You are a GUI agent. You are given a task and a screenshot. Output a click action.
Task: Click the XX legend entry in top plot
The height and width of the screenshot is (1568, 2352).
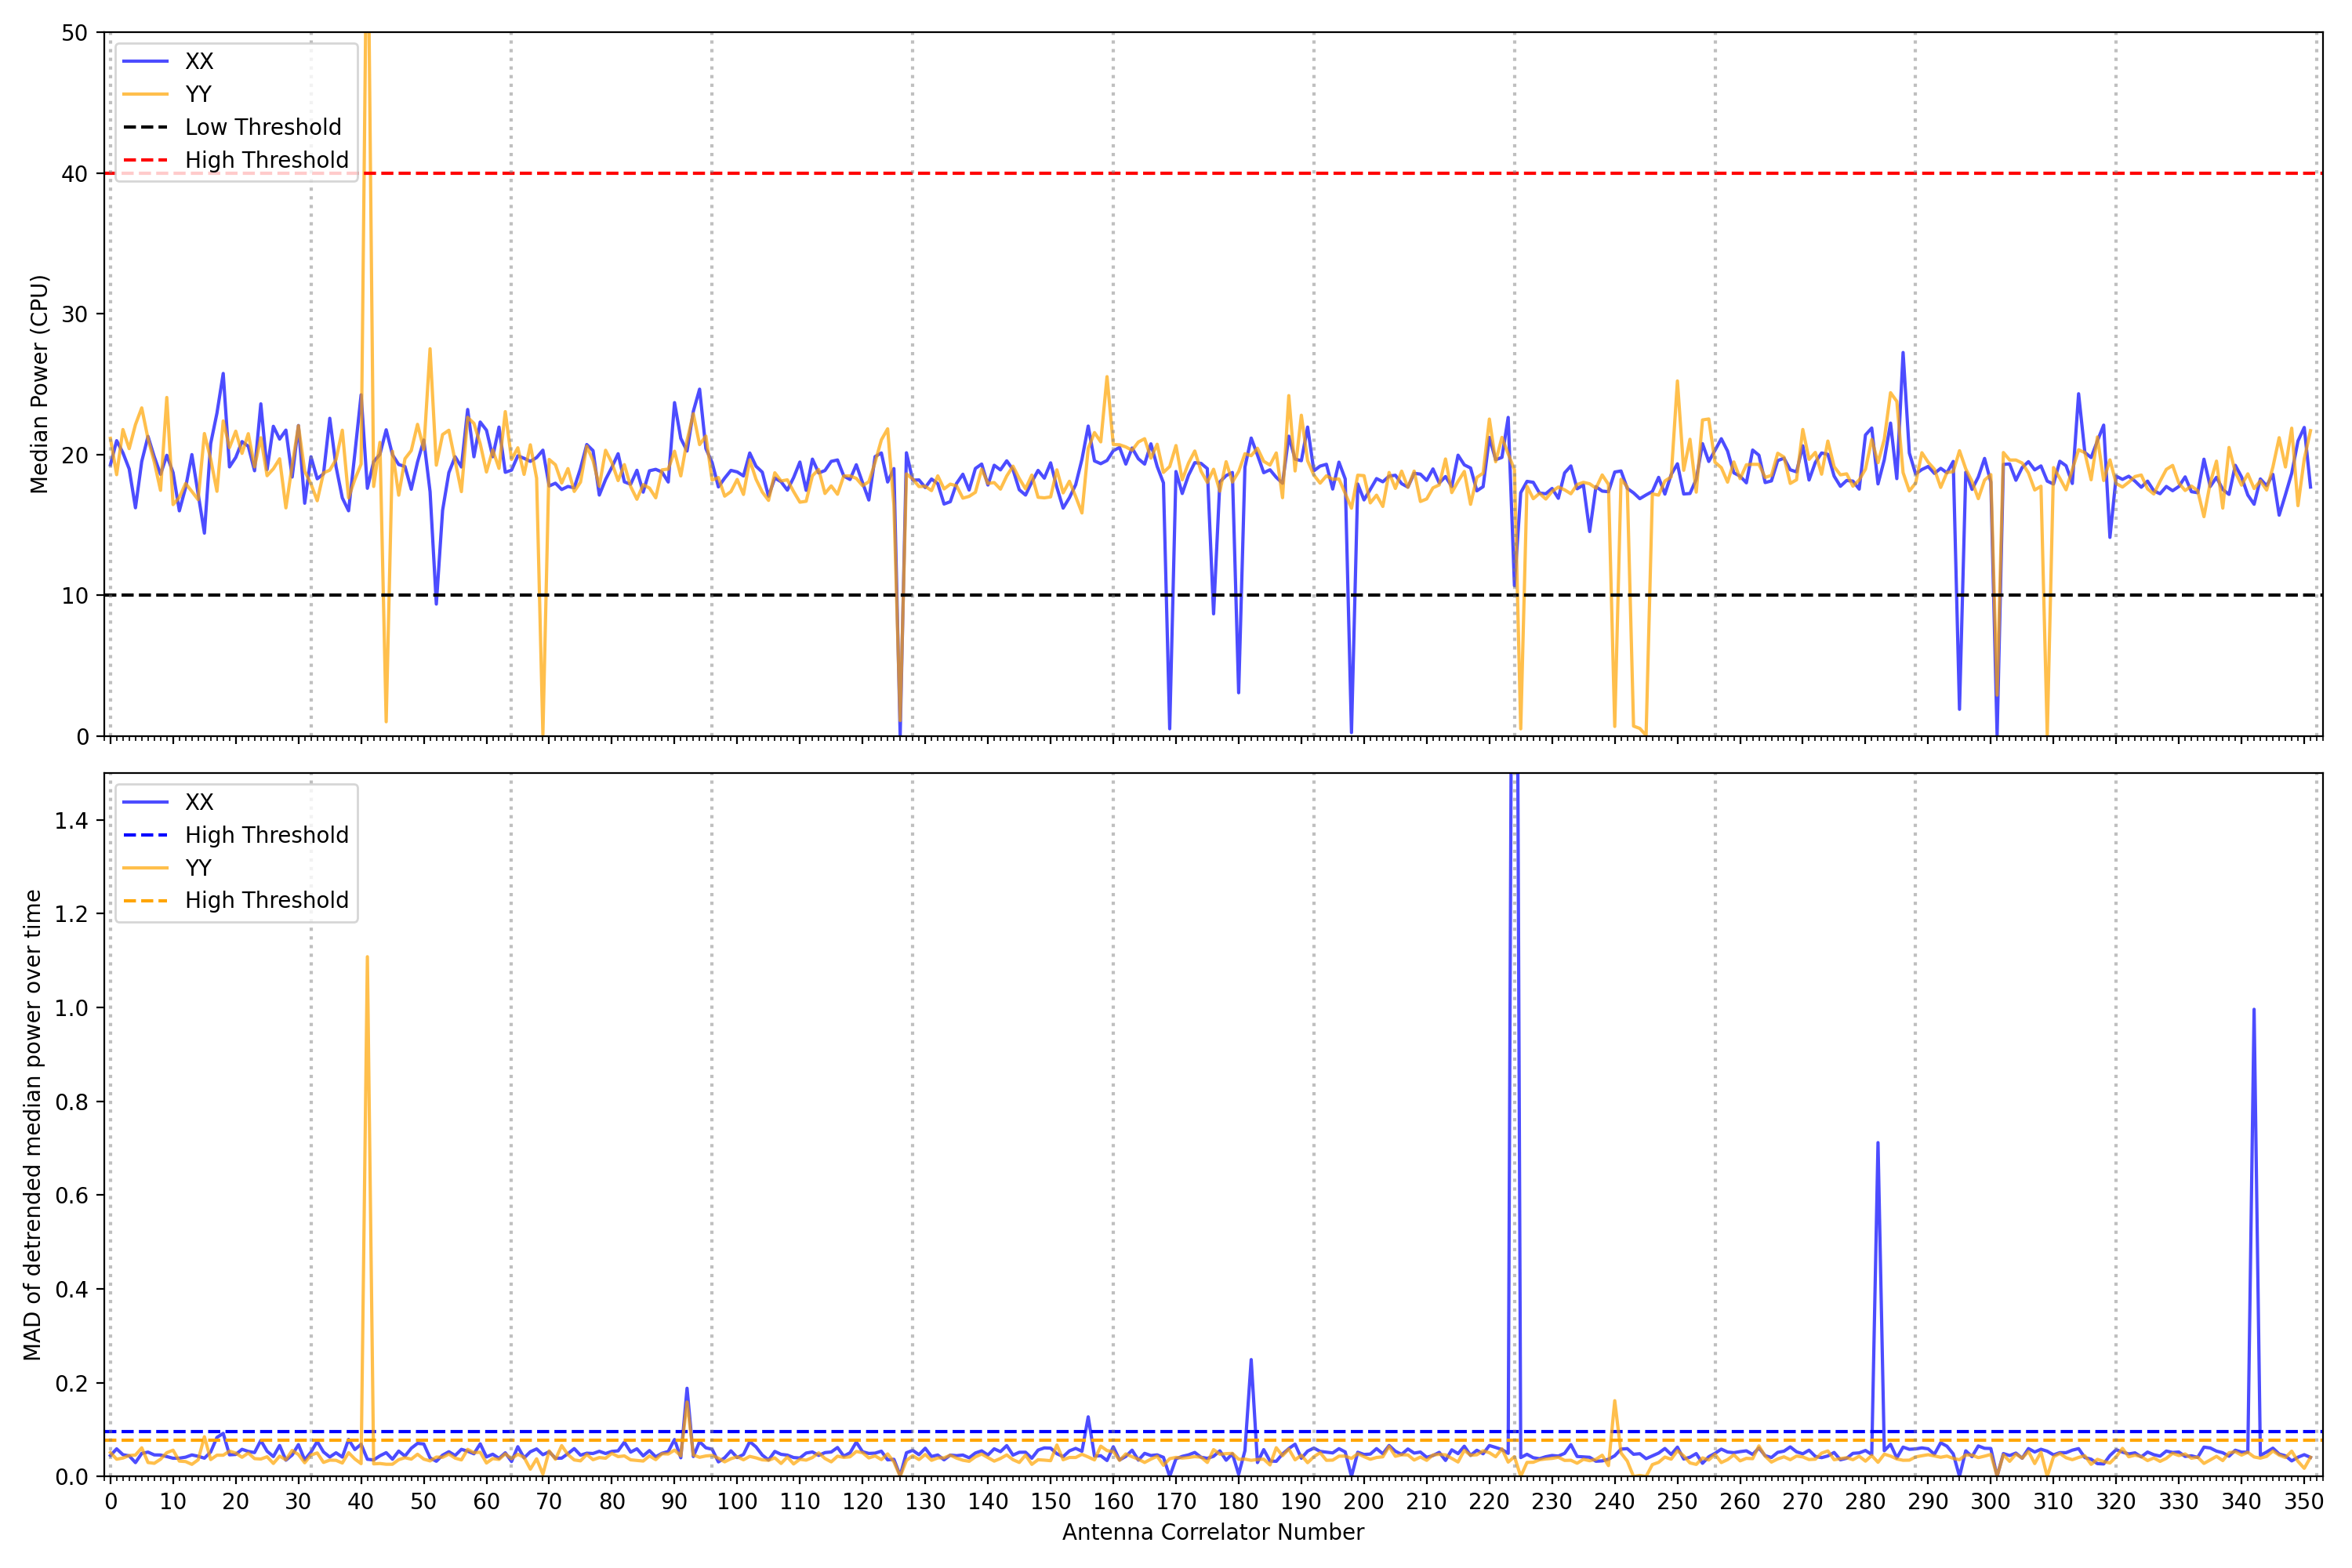click(198, 61)
